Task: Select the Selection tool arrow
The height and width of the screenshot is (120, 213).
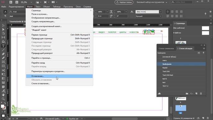Action: tap(3, 25)
